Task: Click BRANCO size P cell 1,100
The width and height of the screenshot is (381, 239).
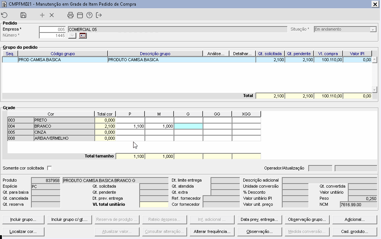Action: point(130,126)
